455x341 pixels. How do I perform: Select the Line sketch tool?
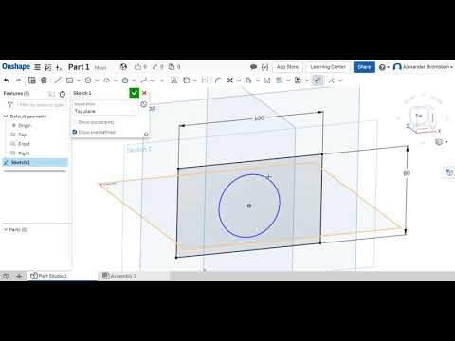click(x=58, y=81)
